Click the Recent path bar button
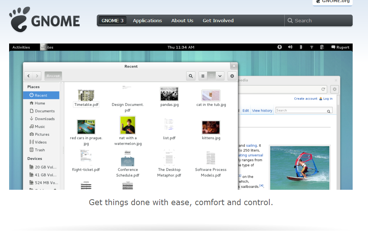The height and width of the screenshot is (234, 368). pos(53,76)
